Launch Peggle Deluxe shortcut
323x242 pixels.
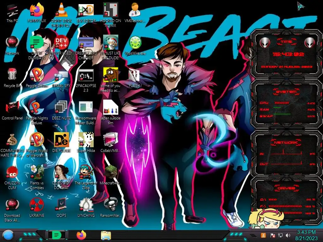pyautogui.click(x=37, y=75)
